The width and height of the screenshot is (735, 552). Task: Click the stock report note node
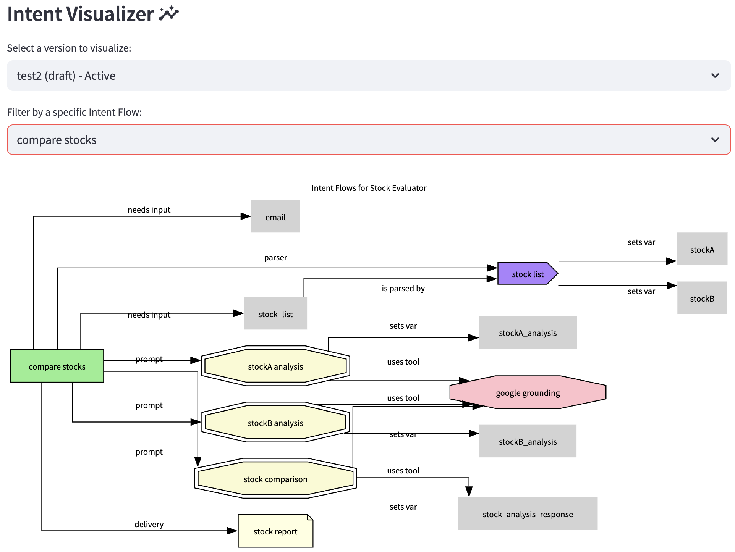click(275, 531)
